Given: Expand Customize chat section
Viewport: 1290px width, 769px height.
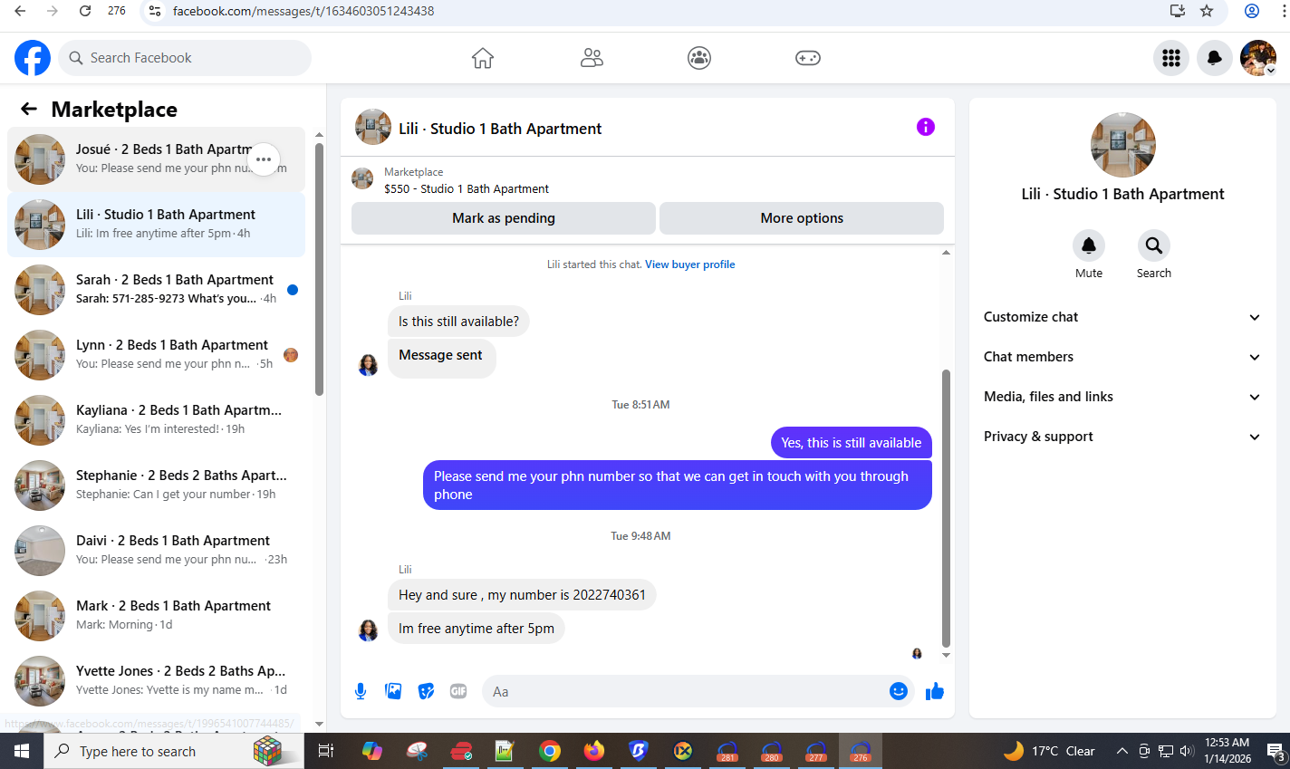Looking at the screenshot, I should (x=1122, y=317).
